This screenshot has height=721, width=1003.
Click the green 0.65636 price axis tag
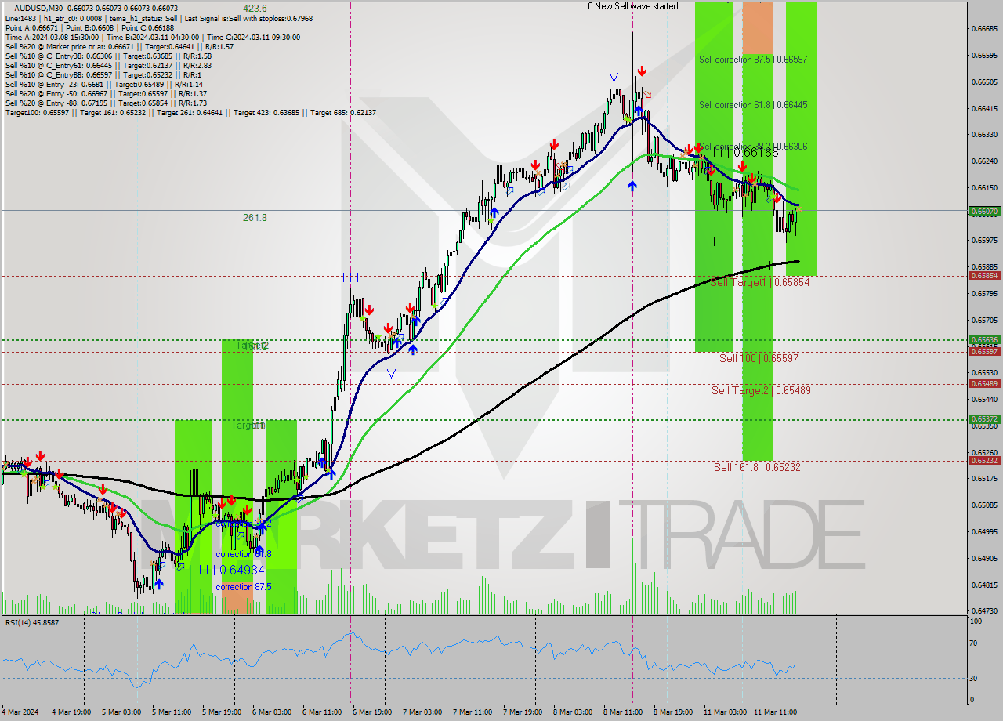(984, 340)
